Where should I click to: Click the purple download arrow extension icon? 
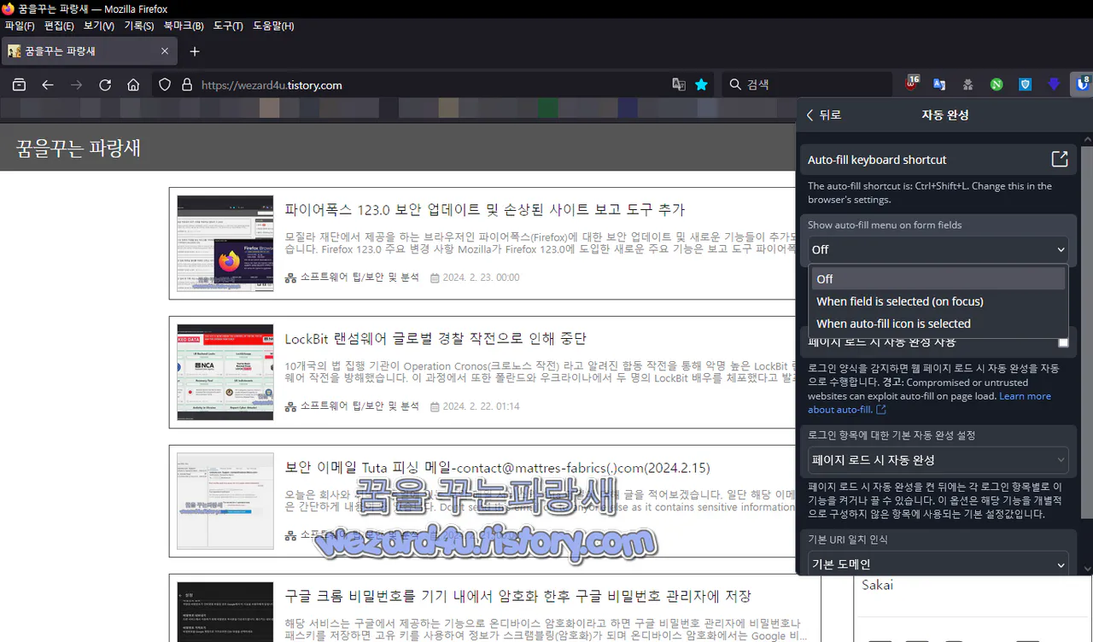click(x=1054, y=85)
